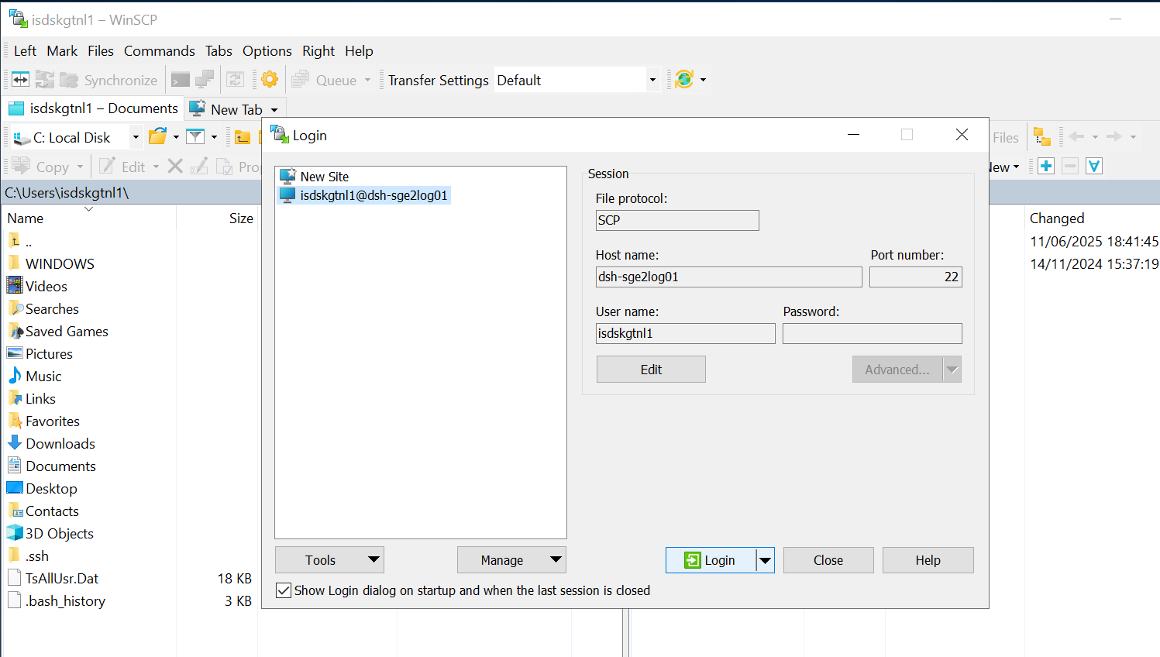Go up with the parent directory folder icon

[243, 136]
